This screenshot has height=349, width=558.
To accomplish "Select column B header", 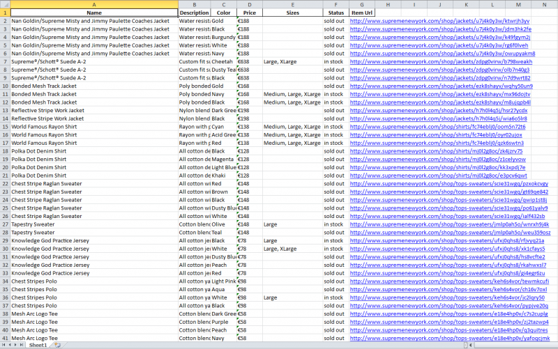I will pyautogui.click(x=195, y=4).
